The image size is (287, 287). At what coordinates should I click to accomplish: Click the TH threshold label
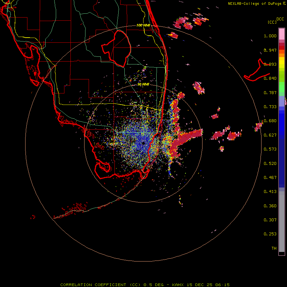pyautogui.click(x=274, y=248)
